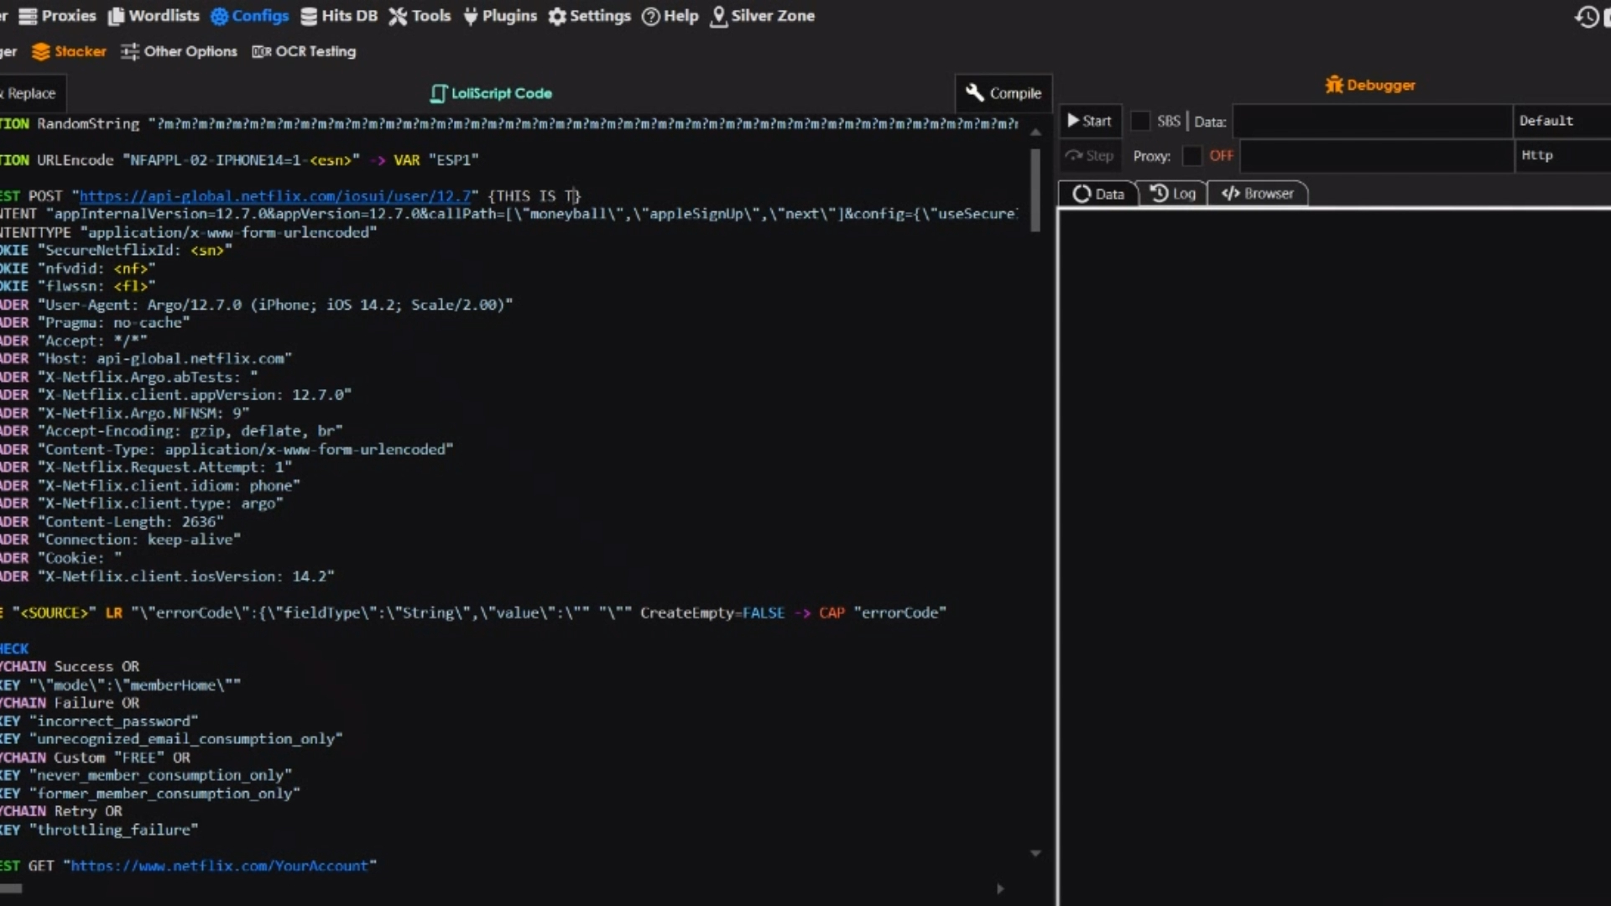Open the Help menu item
The height and width of the screenshot is (906, 1611).
[x=670, y=16]
